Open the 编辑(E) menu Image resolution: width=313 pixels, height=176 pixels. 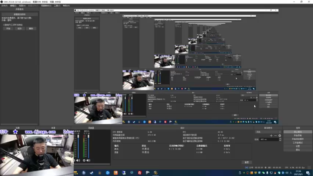pyautogui.click(x=13, y=5)
